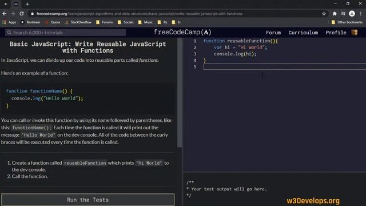The width and height of the screenshot is (366, 206).
Task: Click the freeCodeCamp logo
Action: click(182, 32)
